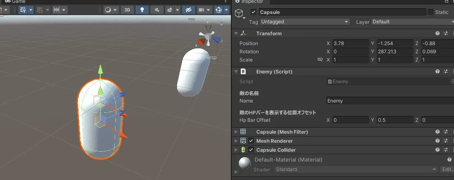Open the Tag dropdown showing Untagged
The height and width of the screenshot is (180, 454).
coord(304,22)
